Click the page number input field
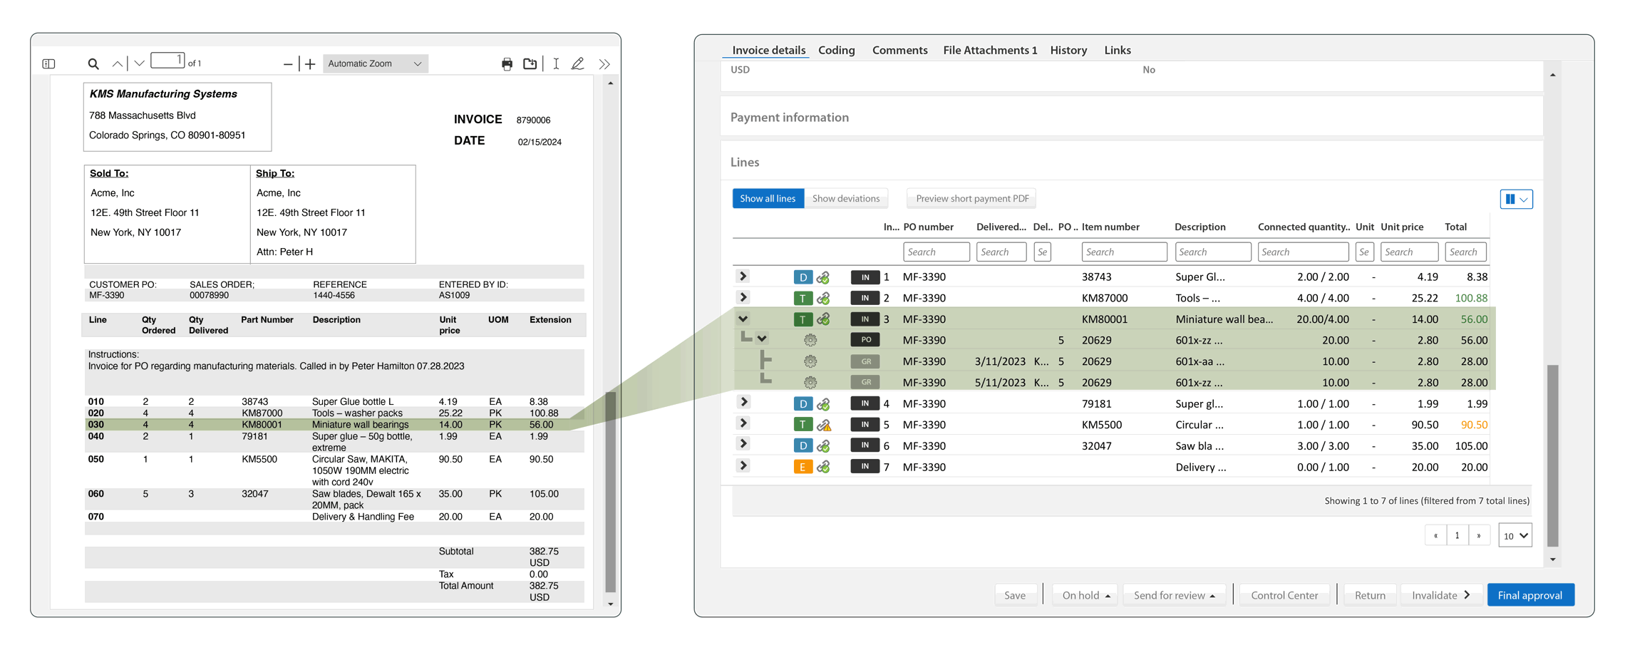1625x650 pixels. (x=169, y=60)
